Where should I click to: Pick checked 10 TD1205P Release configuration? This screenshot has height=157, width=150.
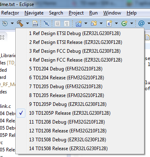click(x=80, y=113)
